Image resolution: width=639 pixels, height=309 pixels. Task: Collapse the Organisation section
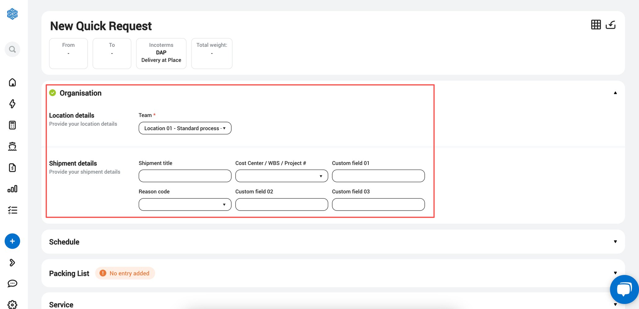pyautogui.click(x=615, y=93)
